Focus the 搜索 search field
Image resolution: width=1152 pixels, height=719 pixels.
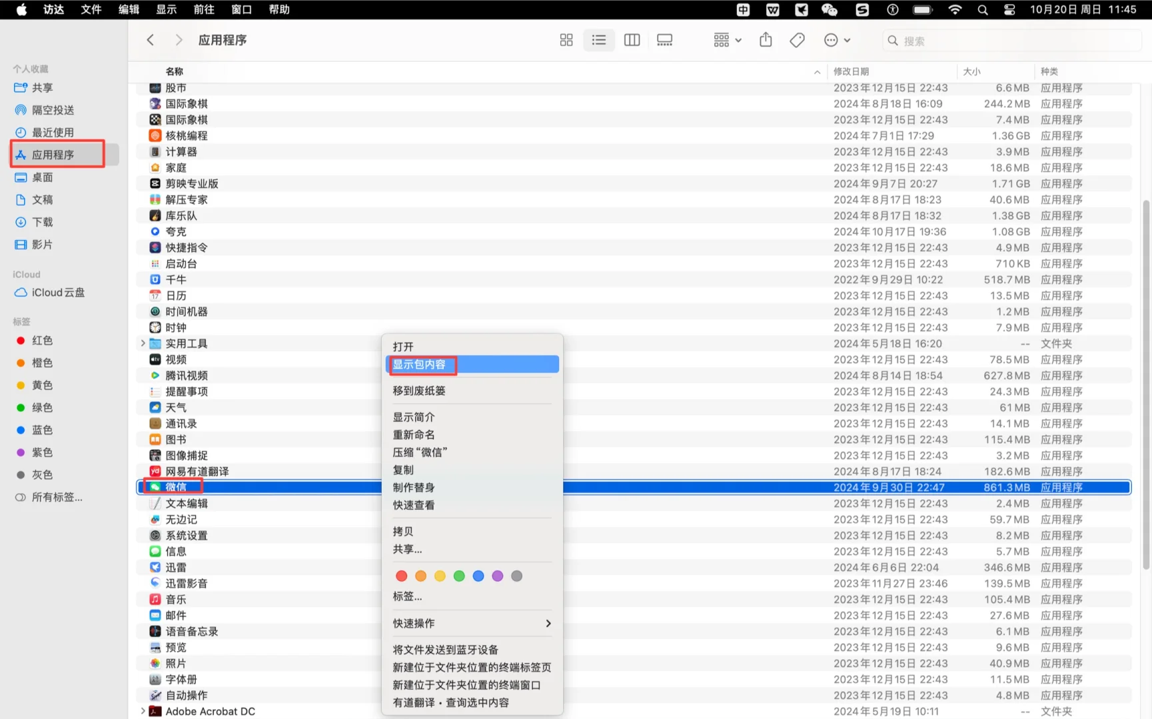click(x=1011, y=41)
